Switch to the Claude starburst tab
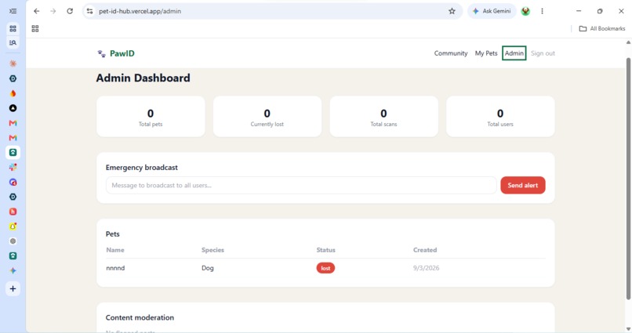Viewport: 632px width, 333px height. pyautogui.click(x=13, y=63)
